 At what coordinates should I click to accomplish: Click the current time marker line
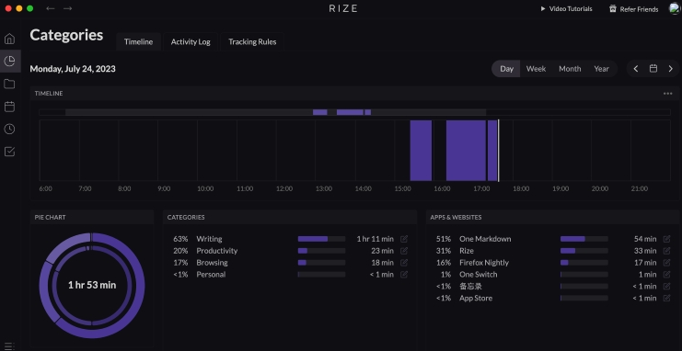coord(499,151)
